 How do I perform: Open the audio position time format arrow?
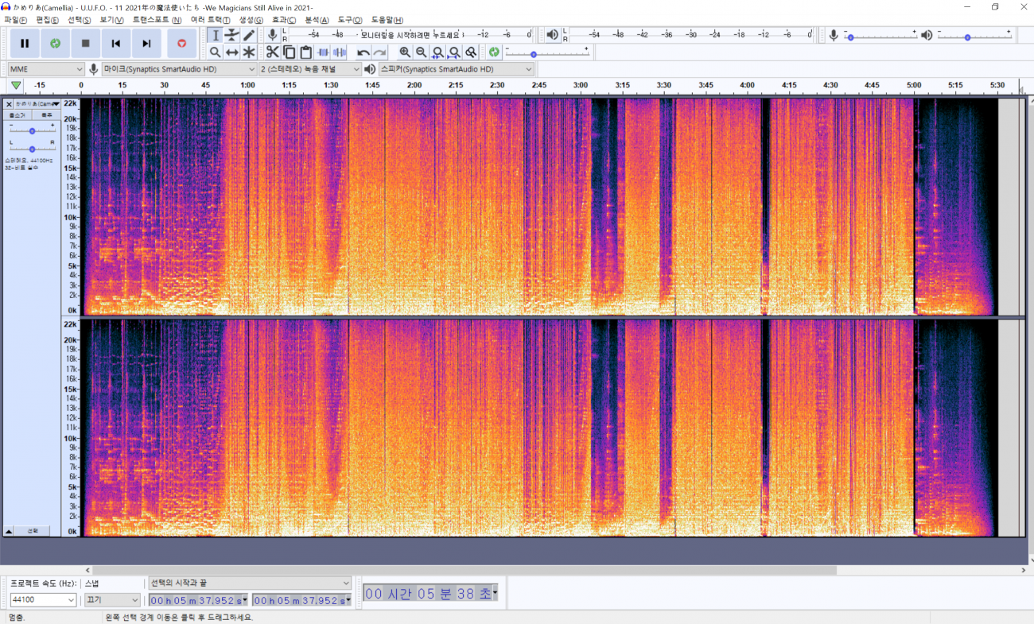(495, 592)
